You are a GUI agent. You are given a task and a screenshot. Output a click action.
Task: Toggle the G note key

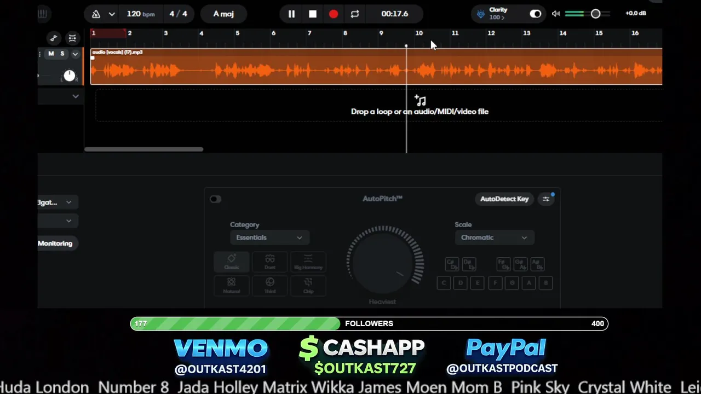point(512,283)
